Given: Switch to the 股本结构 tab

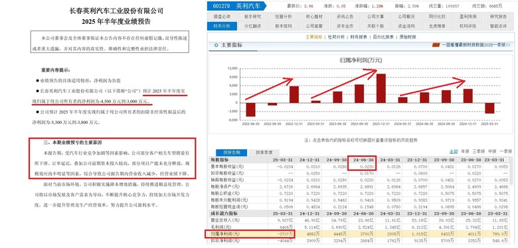Looking at the screenshot, I should [284, 26].
